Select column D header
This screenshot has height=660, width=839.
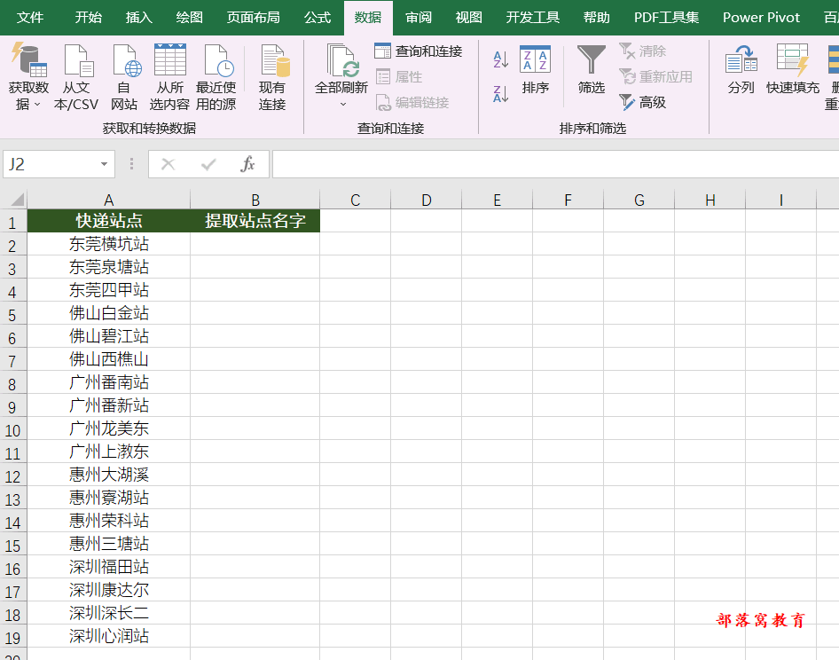426,200
